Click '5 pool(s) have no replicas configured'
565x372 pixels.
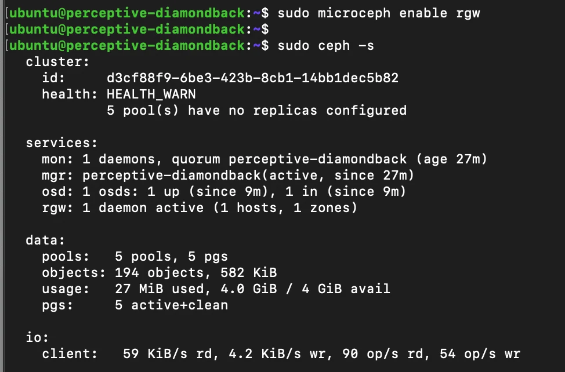click(256, 111)
